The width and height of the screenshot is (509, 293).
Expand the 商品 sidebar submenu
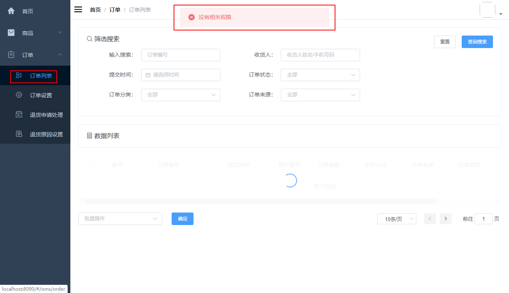35,33
